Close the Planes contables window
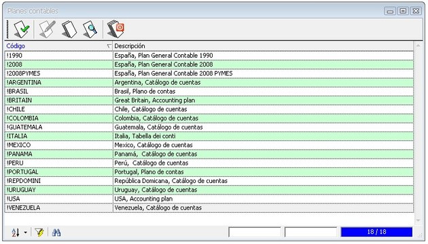Viewport: 428px width, 244px height. click(x=416, y=11)
